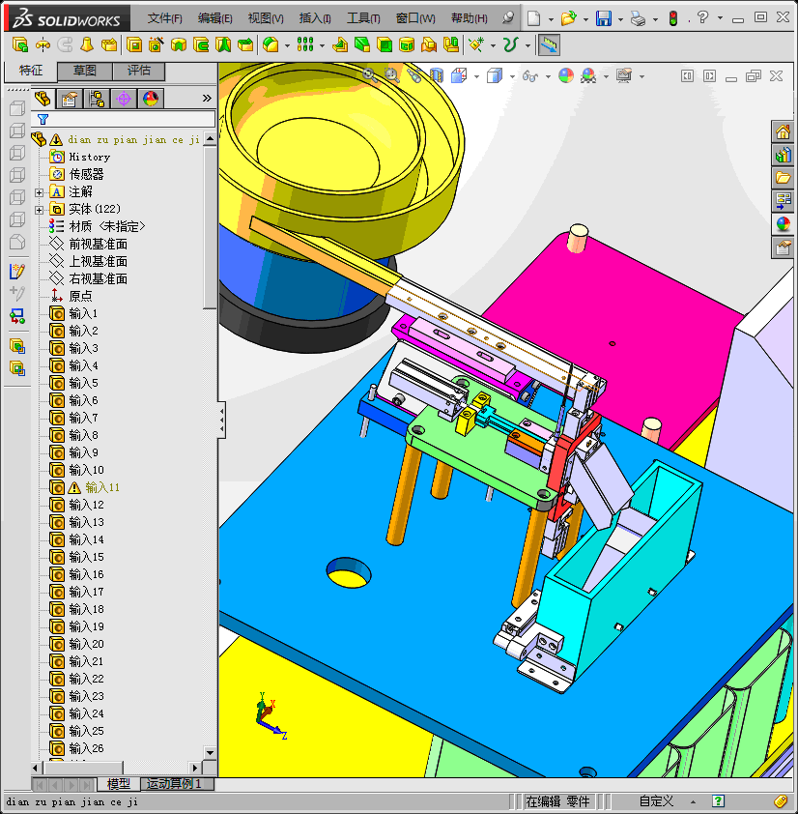The height and width of the screenshot is (814, 798).
Task: Click the Edit Appearance color ball icon
Action: [x=565, y=75]
